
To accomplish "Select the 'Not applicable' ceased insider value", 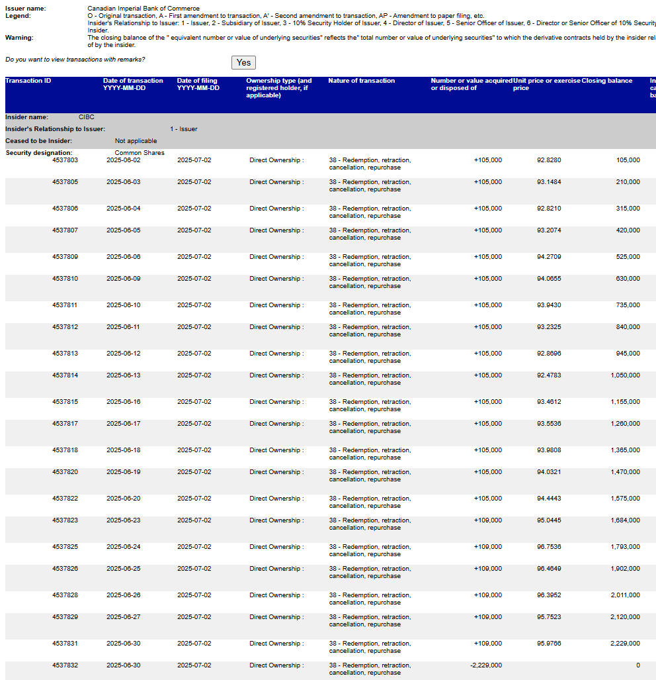I will (x=136, y=141).
